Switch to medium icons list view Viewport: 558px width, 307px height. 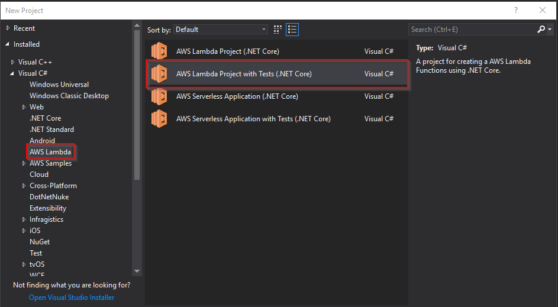point(292,30)
